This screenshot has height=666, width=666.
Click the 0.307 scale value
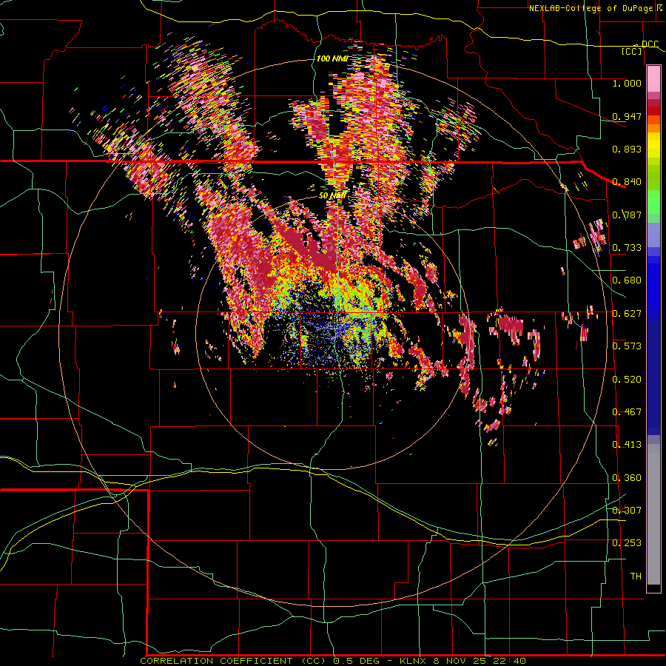627,510
